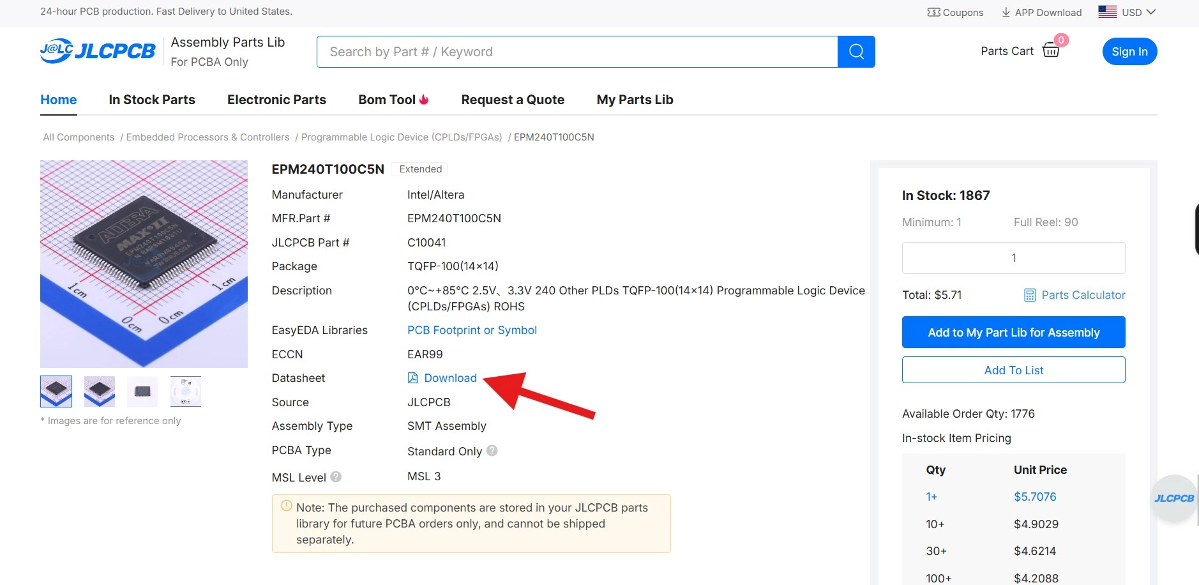The height and width of the screenshot is (585, 1199).
Task: Click the main chip product image
Action: click(144, 264)
